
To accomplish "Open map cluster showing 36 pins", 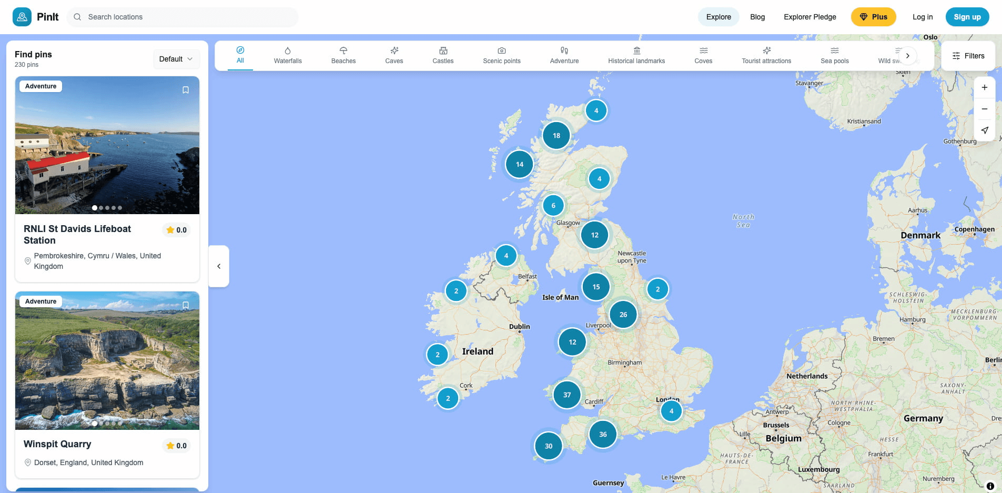I will pos(603,434).
